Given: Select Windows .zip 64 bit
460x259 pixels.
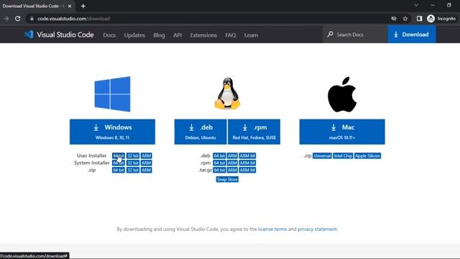Looking at the screenshot, I should pos(119,170).
